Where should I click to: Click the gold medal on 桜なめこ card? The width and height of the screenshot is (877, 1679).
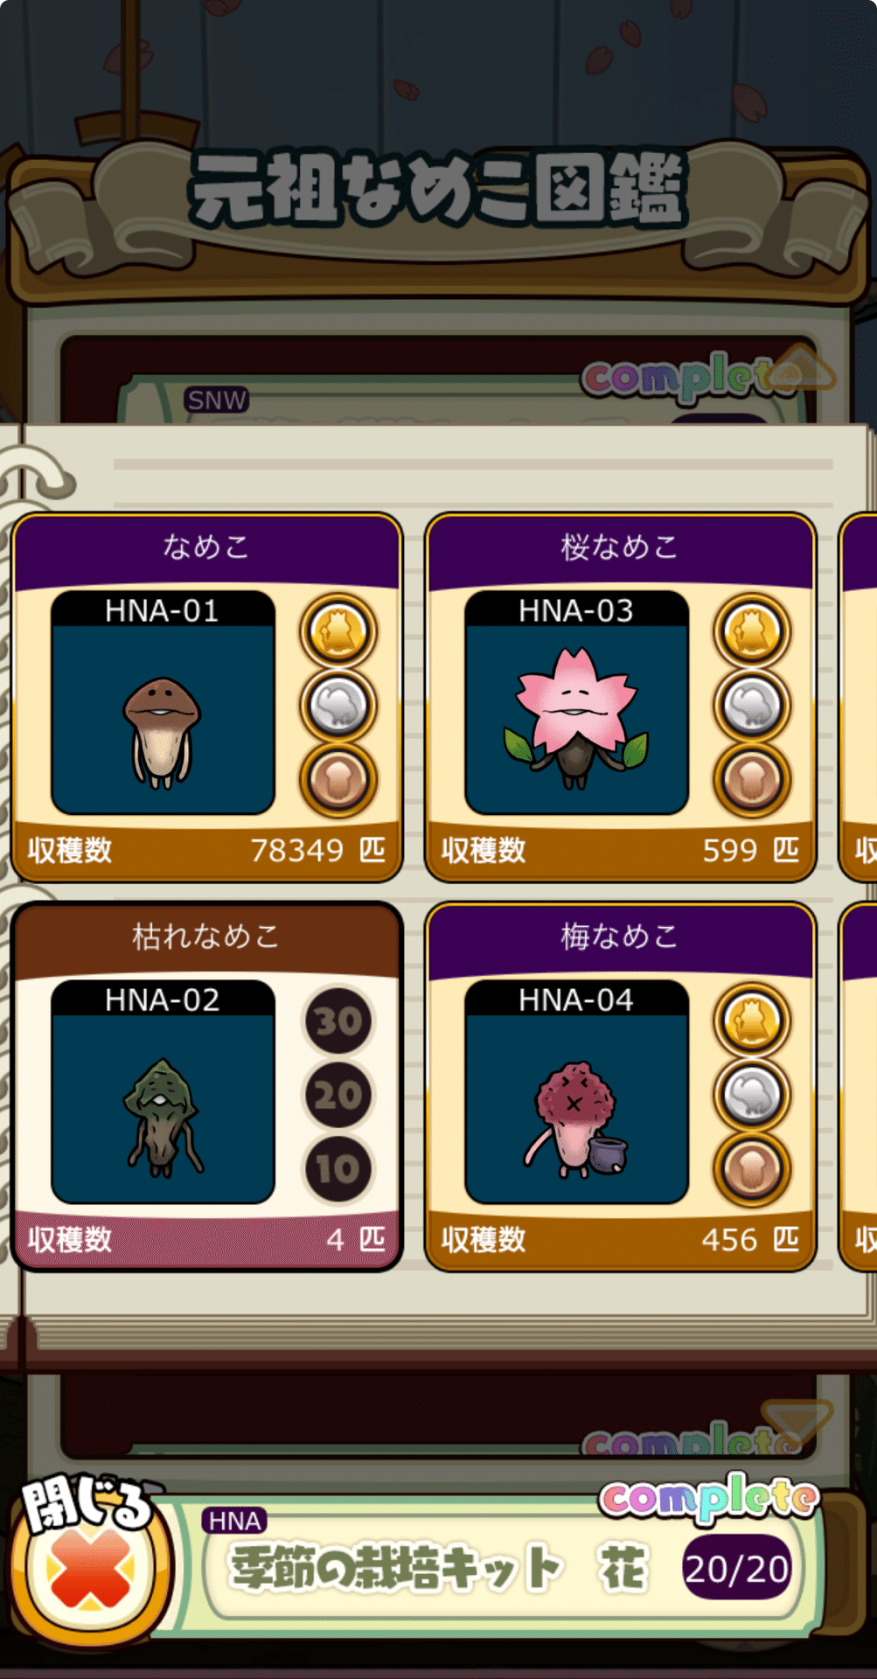tap(752, 631)
